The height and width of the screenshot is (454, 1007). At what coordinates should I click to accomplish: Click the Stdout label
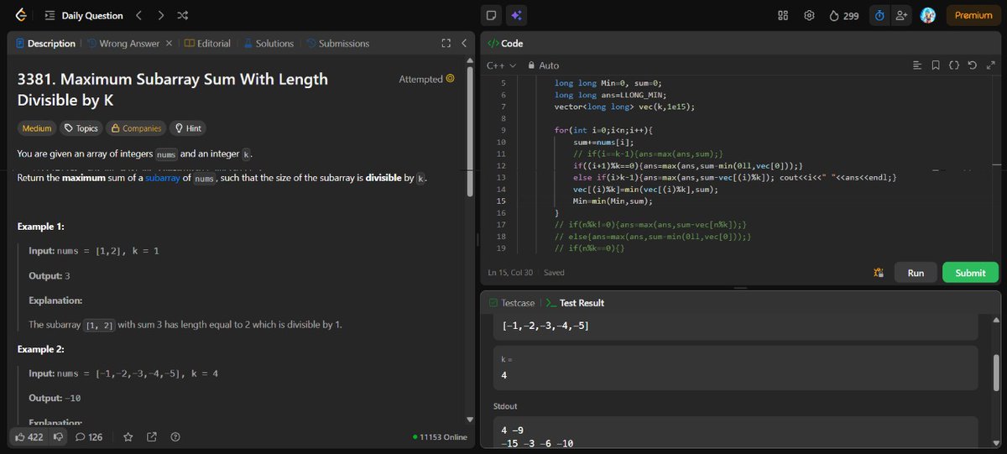(x=507, y=406)
